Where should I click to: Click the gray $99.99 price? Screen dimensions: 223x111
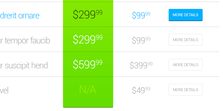tap(141, 40)
